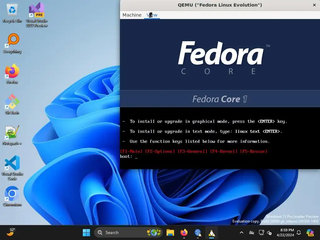Select the Visual Studio Code desktop shortcut
Image resolution: width=320 pixels, height=240 pixels.
pos(12,168)
